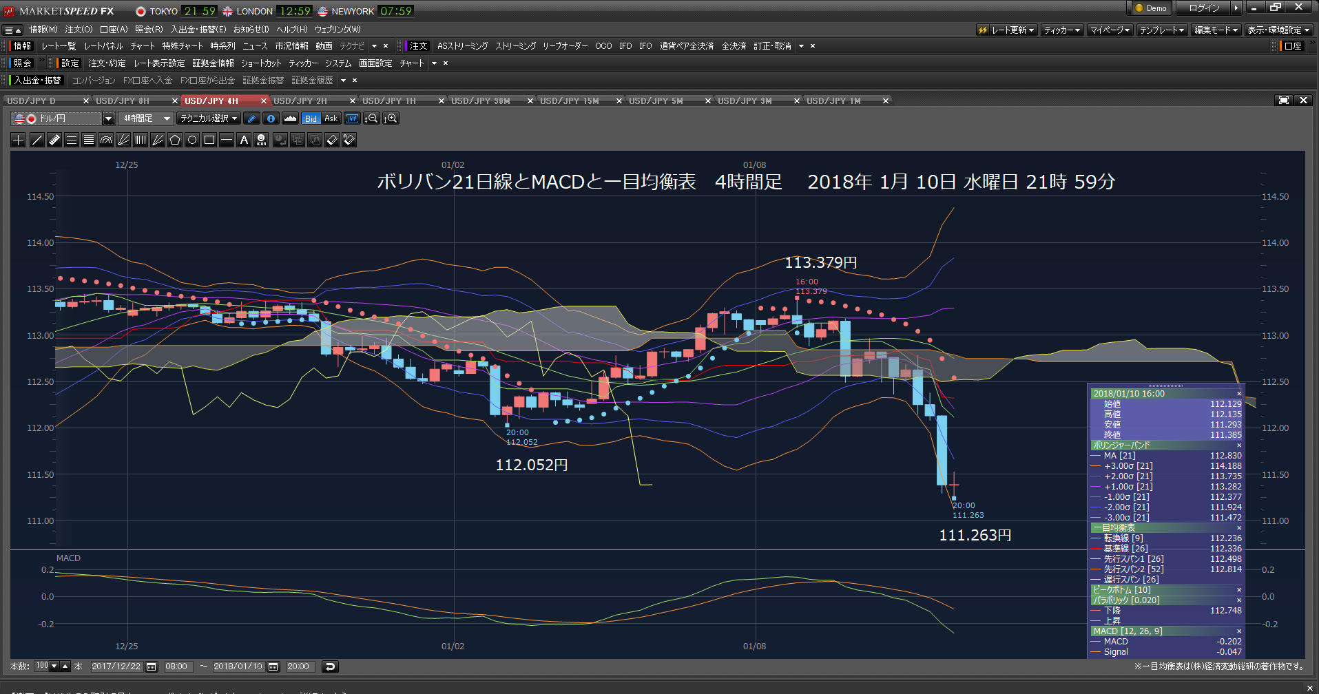Click the ASストリーミング order button
Image resolution: width=1319 pixels, height=694 pixels.
[x=462, y=46]
